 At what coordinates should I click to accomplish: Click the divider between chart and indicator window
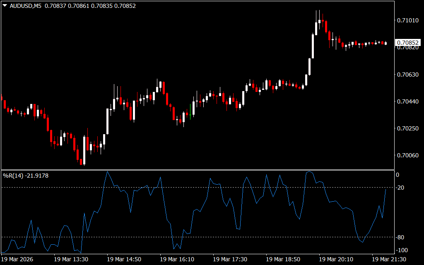point(199,170)
